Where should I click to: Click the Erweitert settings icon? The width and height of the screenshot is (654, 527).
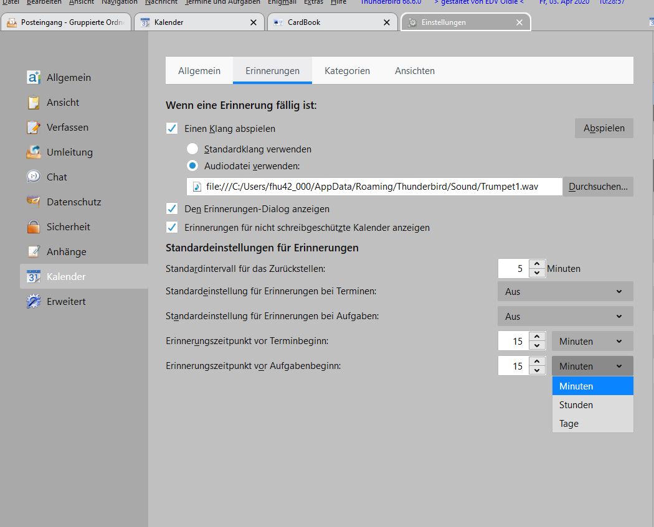pyautogui.click(x=34, y=302)
